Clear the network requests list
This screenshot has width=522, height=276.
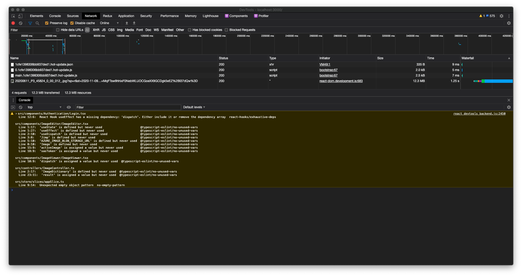[21, 23]
